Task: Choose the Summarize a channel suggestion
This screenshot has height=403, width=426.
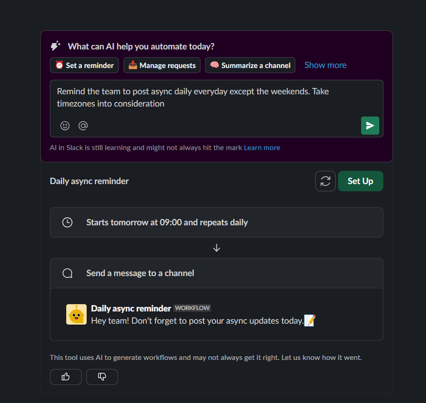Action: pos(250,65)
